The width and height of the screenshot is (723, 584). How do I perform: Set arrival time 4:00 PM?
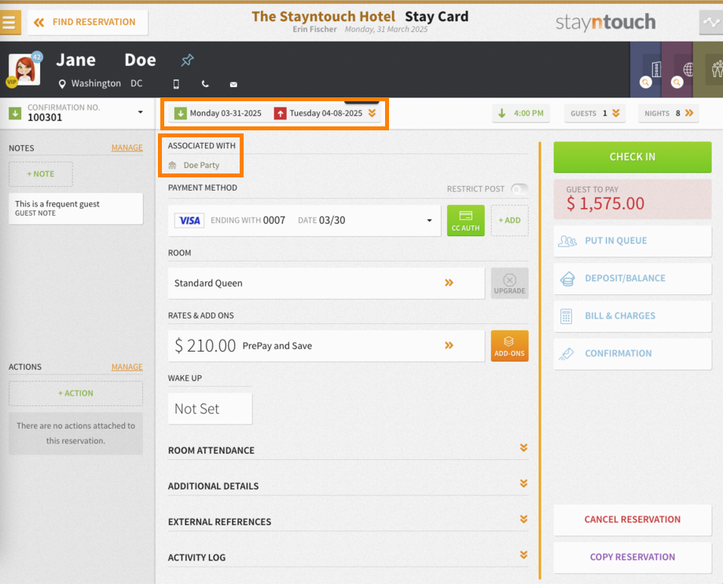521,113
